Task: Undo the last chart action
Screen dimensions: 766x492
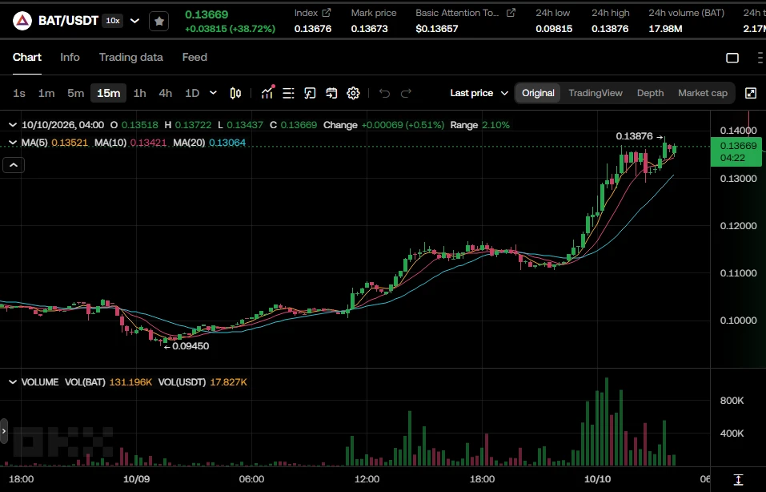Action: point(384,93)
